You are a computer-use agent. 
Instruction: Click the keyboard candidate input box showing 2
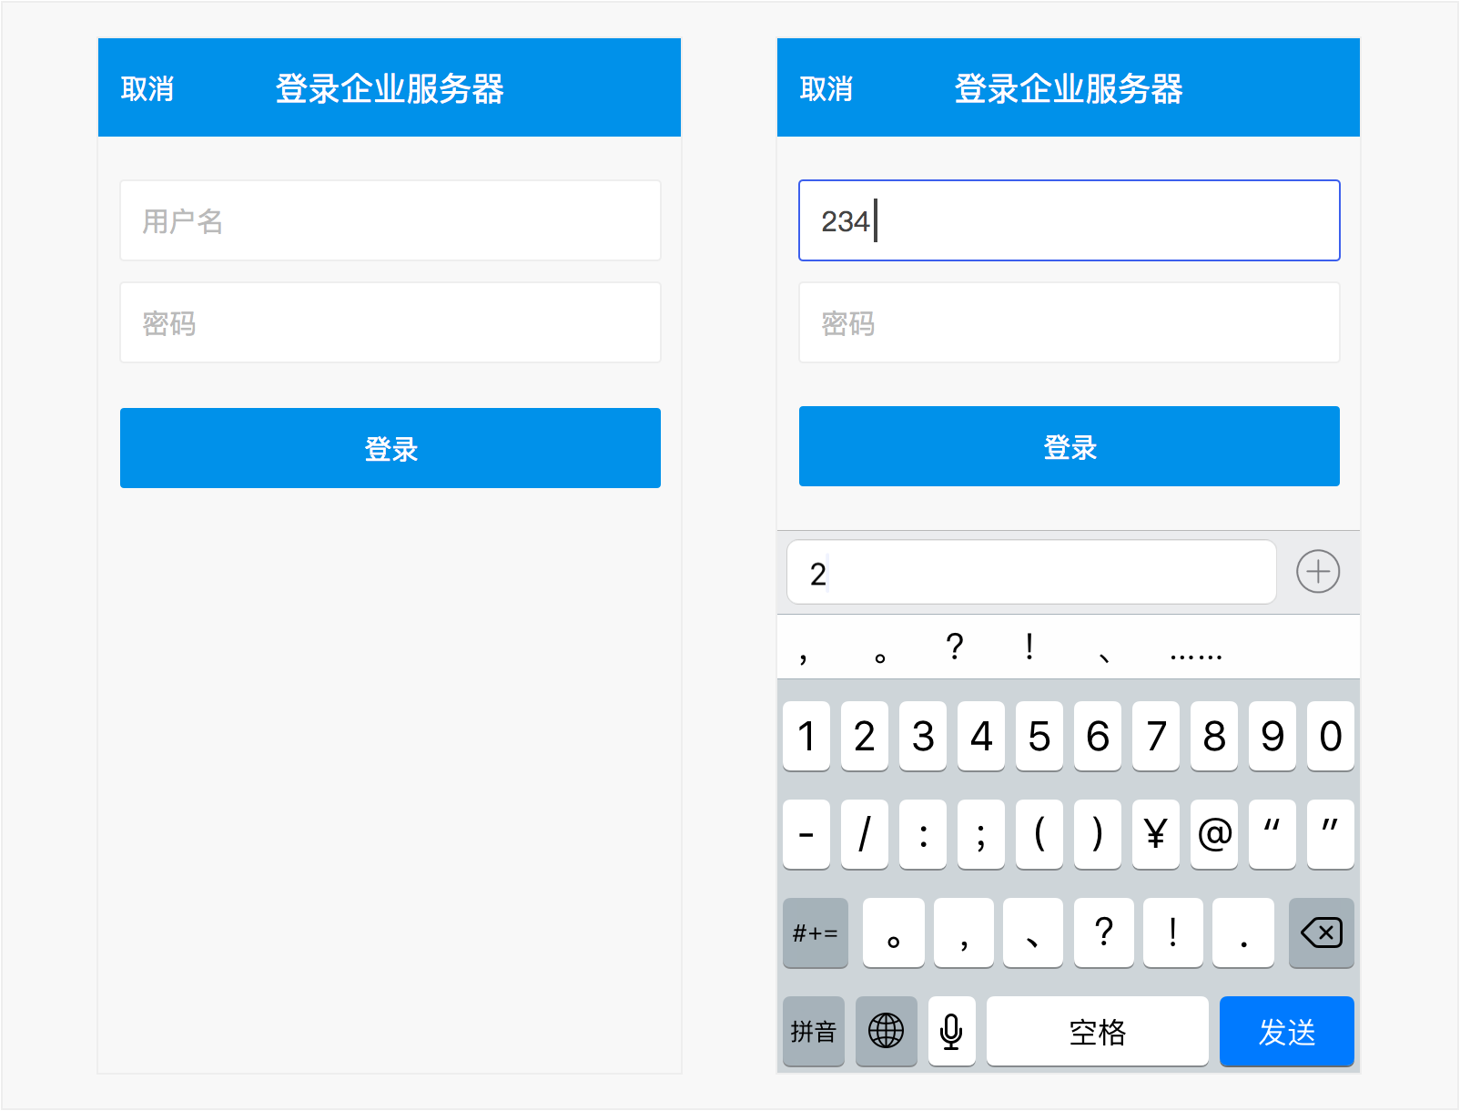[x=1031, y=572]
